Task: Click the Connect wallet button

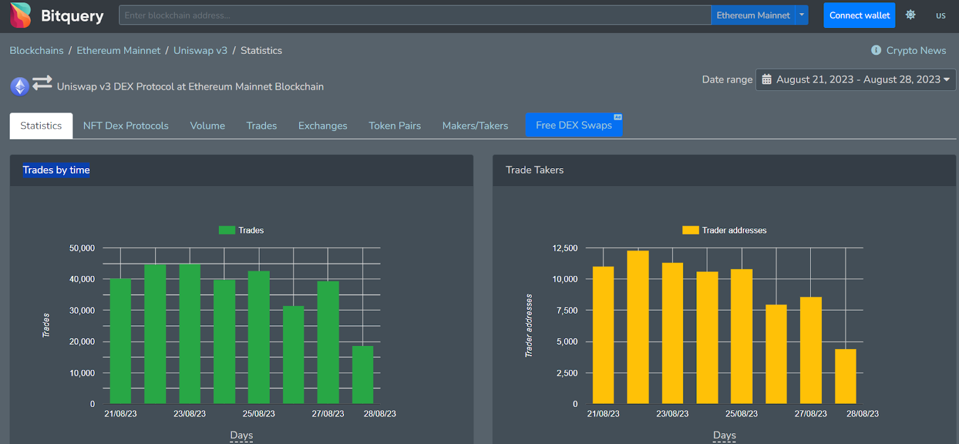Action: pos(860,15)
